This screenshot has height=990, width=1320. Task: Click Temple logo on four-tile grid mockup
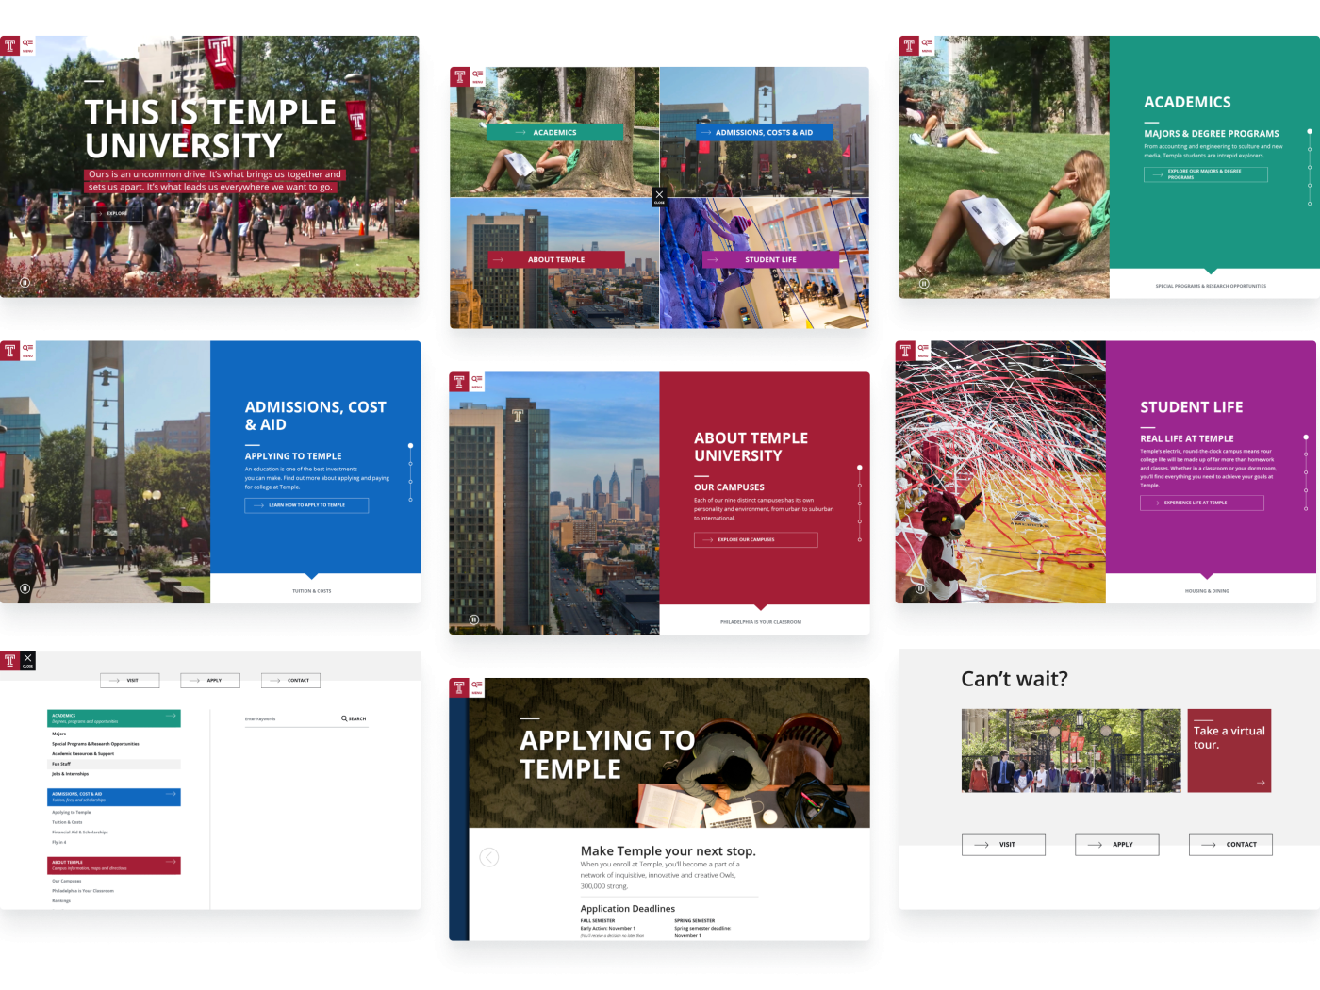coord(459,76)
